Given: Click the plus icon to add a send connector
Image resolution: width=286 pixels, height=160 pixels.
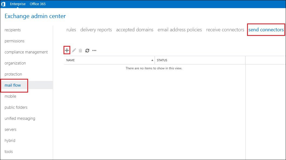Looking at the screenshot, I should (x=67, y=50).
